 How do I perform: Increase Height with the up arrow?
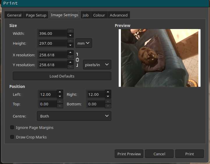tap(70, 41)
